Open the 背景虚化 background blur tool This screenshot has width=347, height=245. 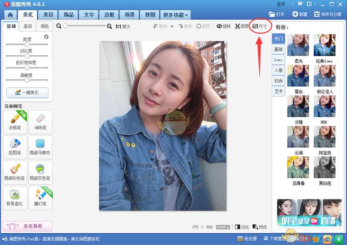coord(15,197)
